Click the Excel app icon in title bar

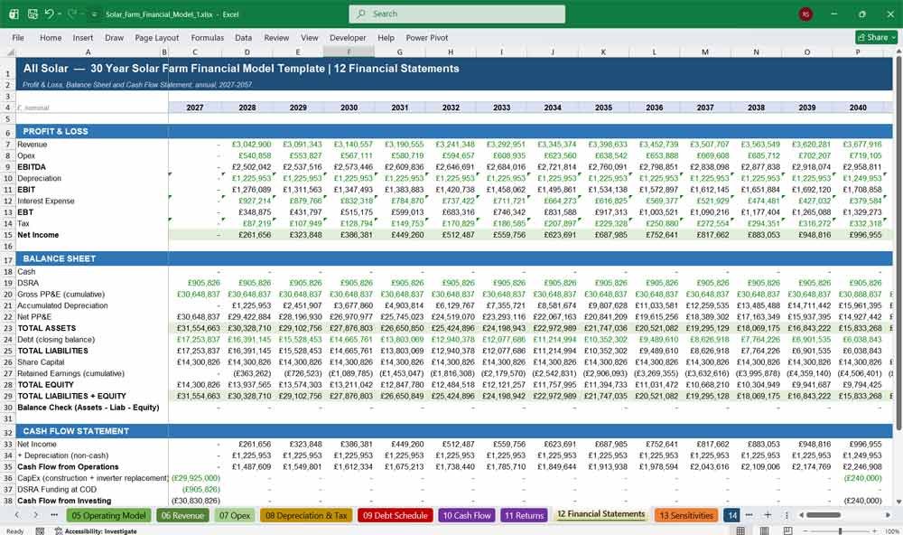[x=14, y=14]
